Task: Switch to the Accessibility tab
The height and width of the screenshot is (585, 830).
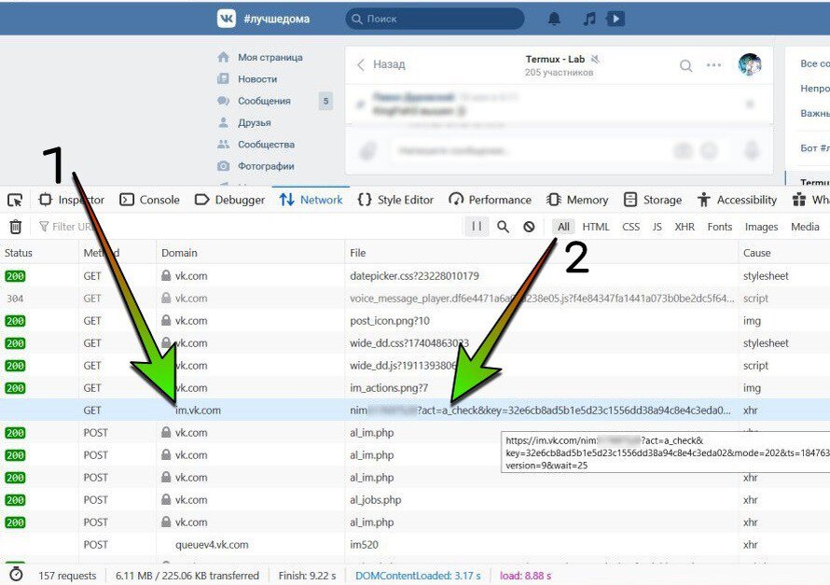Action: pyautogui.click(x=737, y=200)
